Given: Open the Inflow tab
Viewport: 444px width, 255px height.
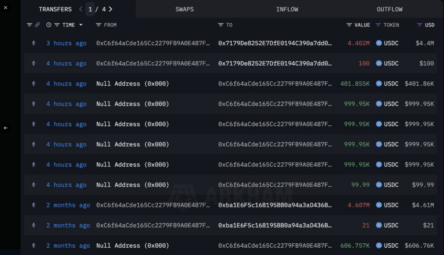Looking at the screenshot, I should point(287,9).
